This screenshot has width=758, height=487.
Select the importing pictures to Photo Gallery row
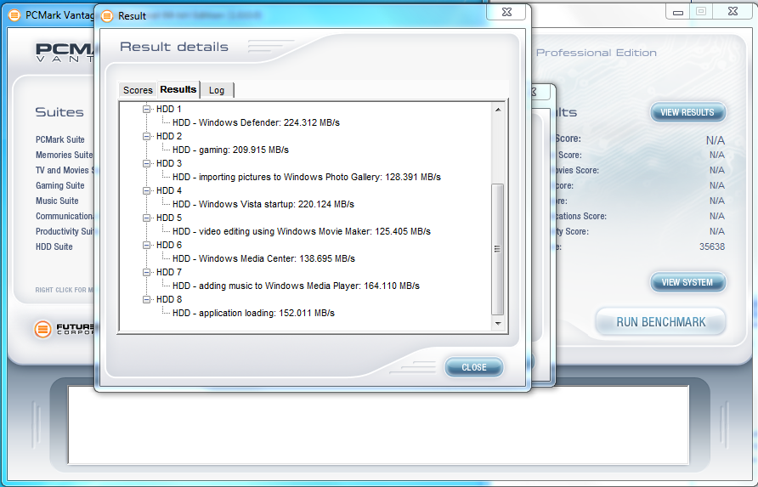pyautogui.click(x=307, y=177)
